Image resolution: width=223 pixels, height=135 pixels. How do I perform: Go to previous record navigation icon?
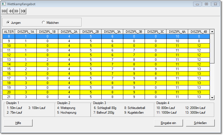(11, 11)
